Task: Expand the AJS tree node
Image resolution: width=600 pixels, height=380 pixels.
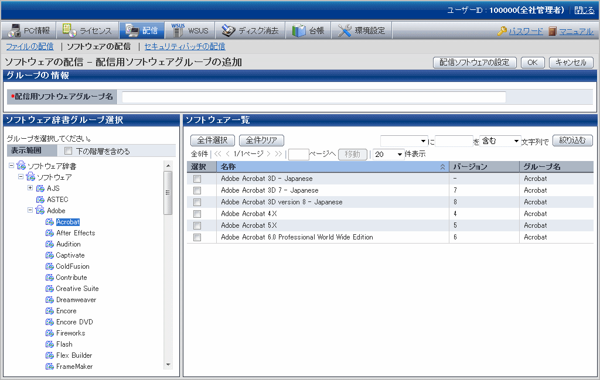Action: [30, 188]
